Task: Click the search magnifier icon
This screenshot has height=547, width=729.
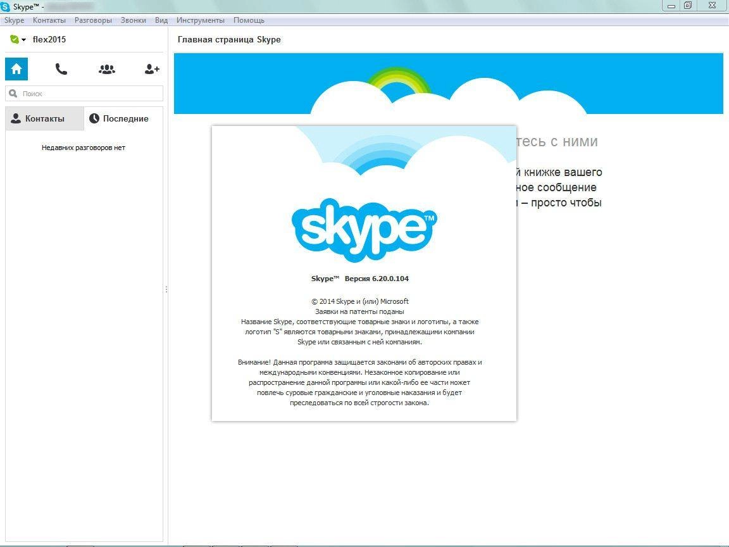Action: tap(13, 94)
